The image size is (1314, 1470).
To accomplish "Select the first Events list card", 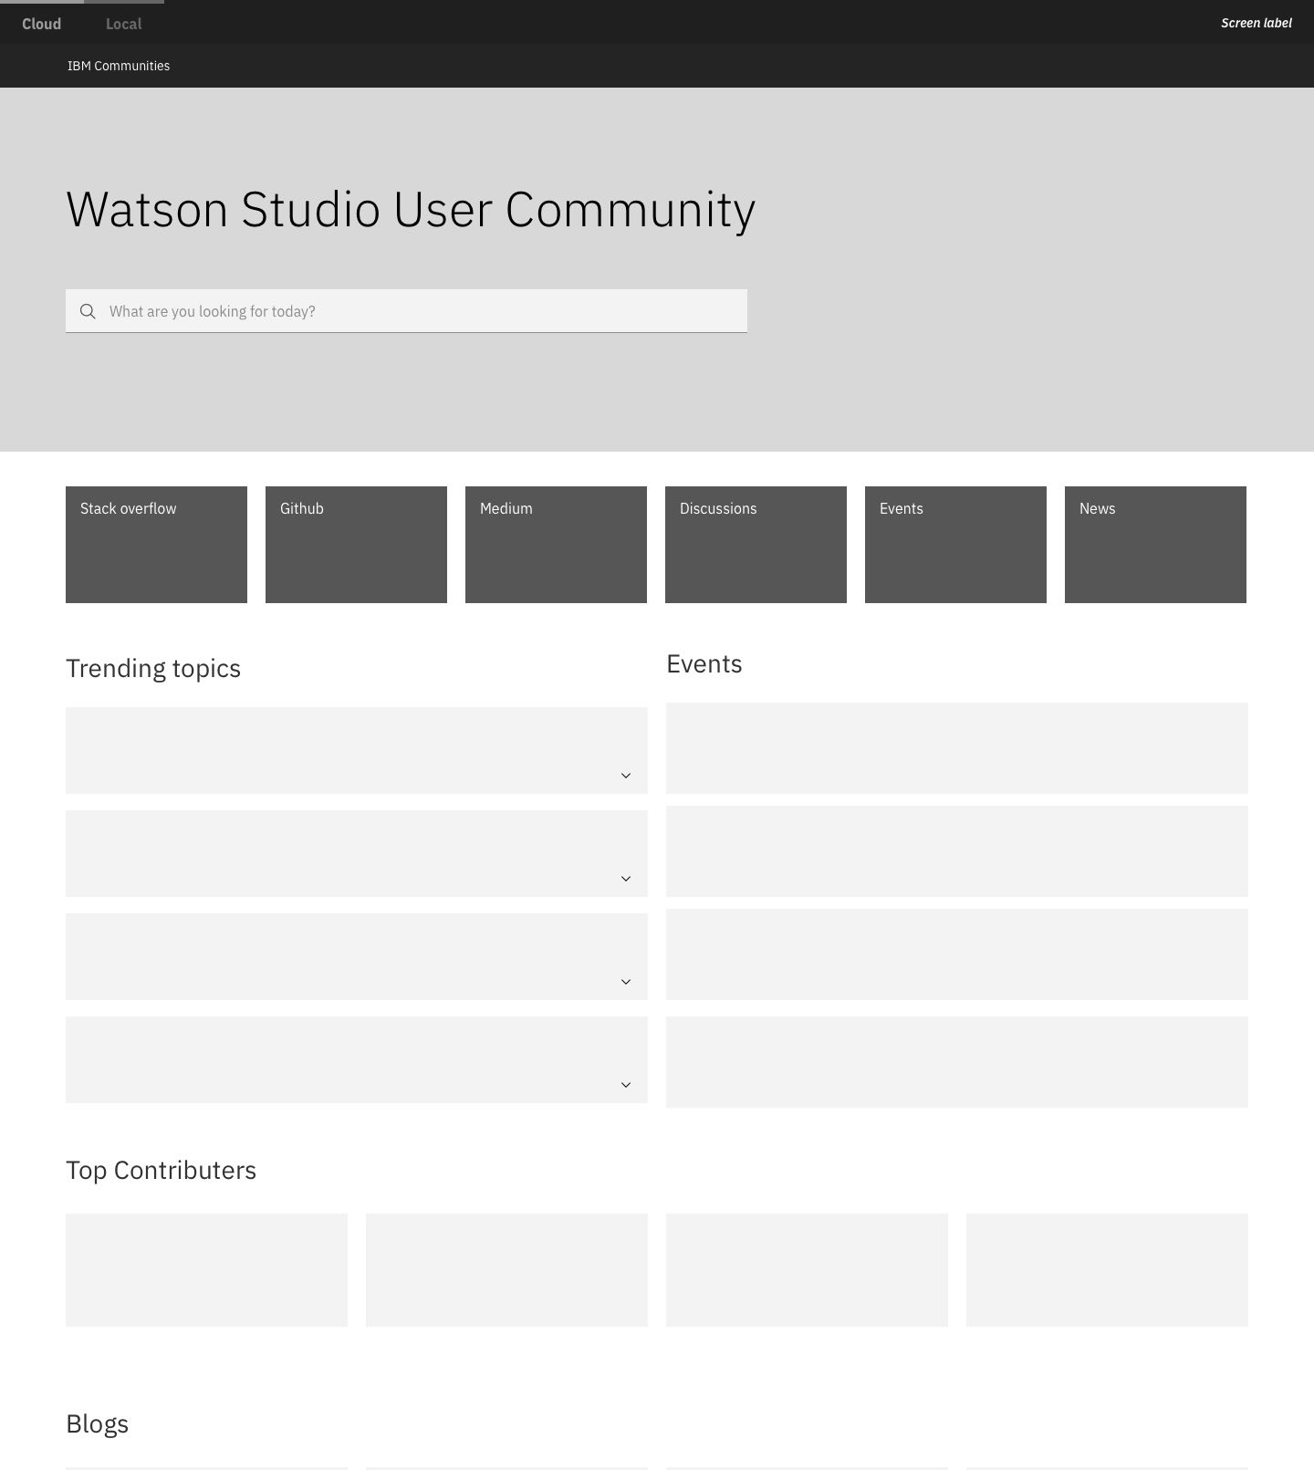I will tap(956, 748).
